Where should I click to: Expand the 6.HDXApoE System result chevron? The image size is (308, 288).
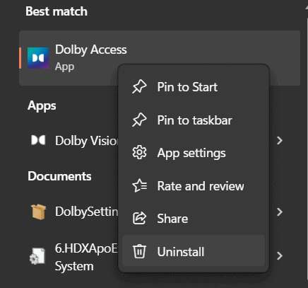[x=280, y=255]
